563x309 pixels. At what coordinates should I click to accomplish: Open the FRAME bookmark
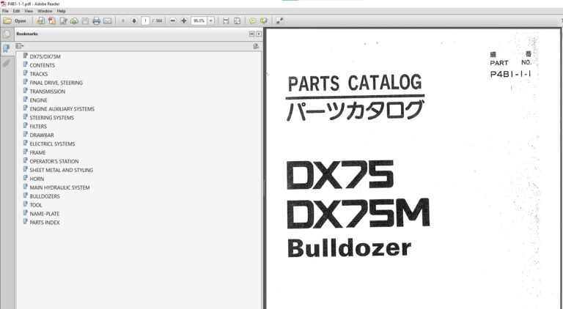click(37, 152)
